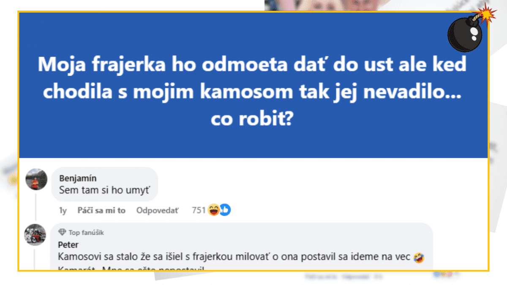Open Benjamín's profile picture
Screen dimensions: 507x285
tap(35, 179)
